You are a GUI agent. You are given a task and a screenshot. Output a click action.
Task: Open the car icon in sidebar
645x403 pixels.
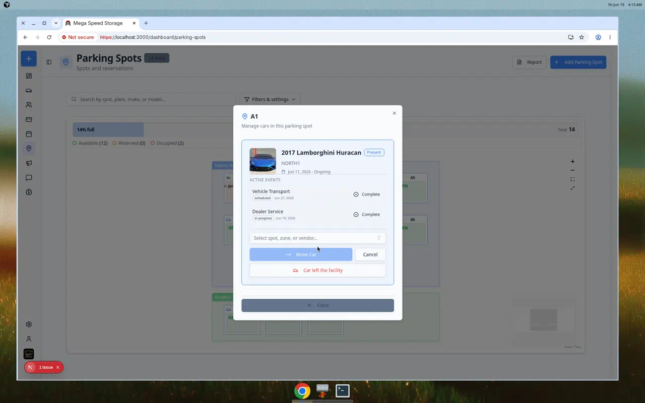point(29,91)
